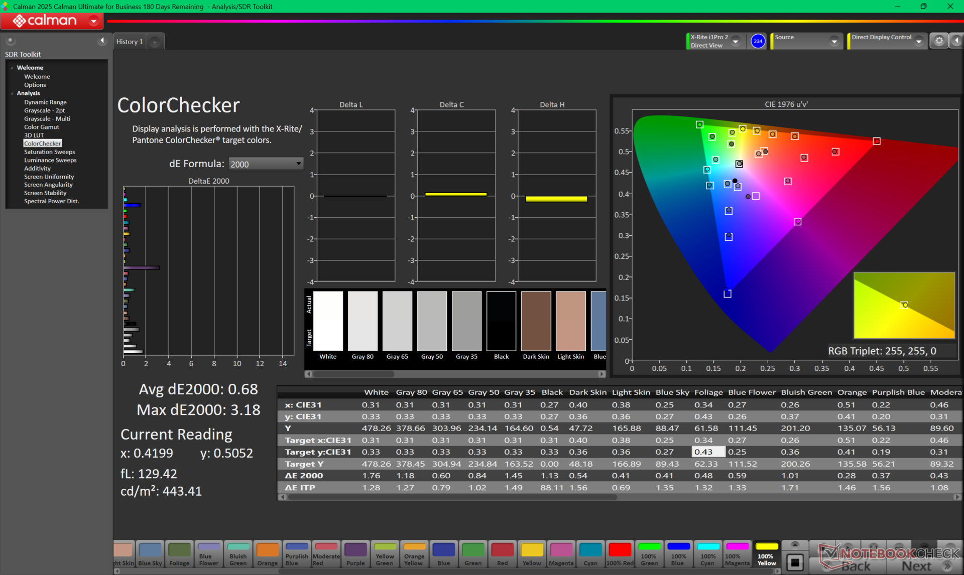Select the Dark Skin patch swatch
The image size is (964, 575).
point(536,322)
